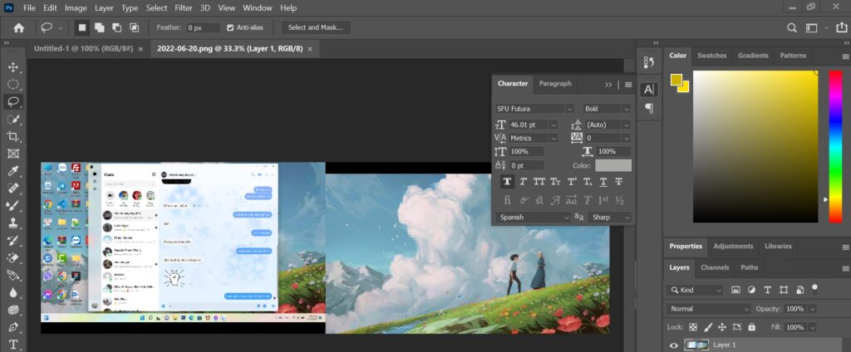Image resolution: width=851 pixels, height=352 pixels.
Task: Open the Search magnifier icon at top right
Action: (x=792, y=27)
